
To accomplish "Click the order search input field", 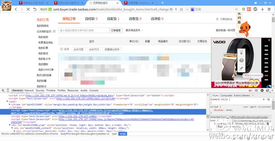I will tap(84, 30).
